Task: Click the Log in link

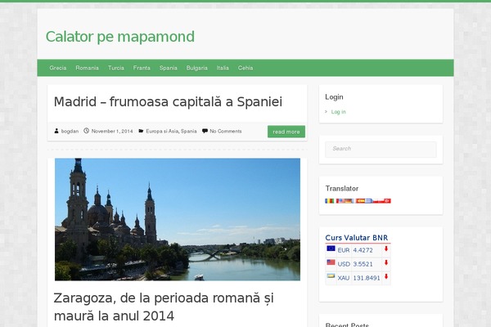Action: coord(339,112)
